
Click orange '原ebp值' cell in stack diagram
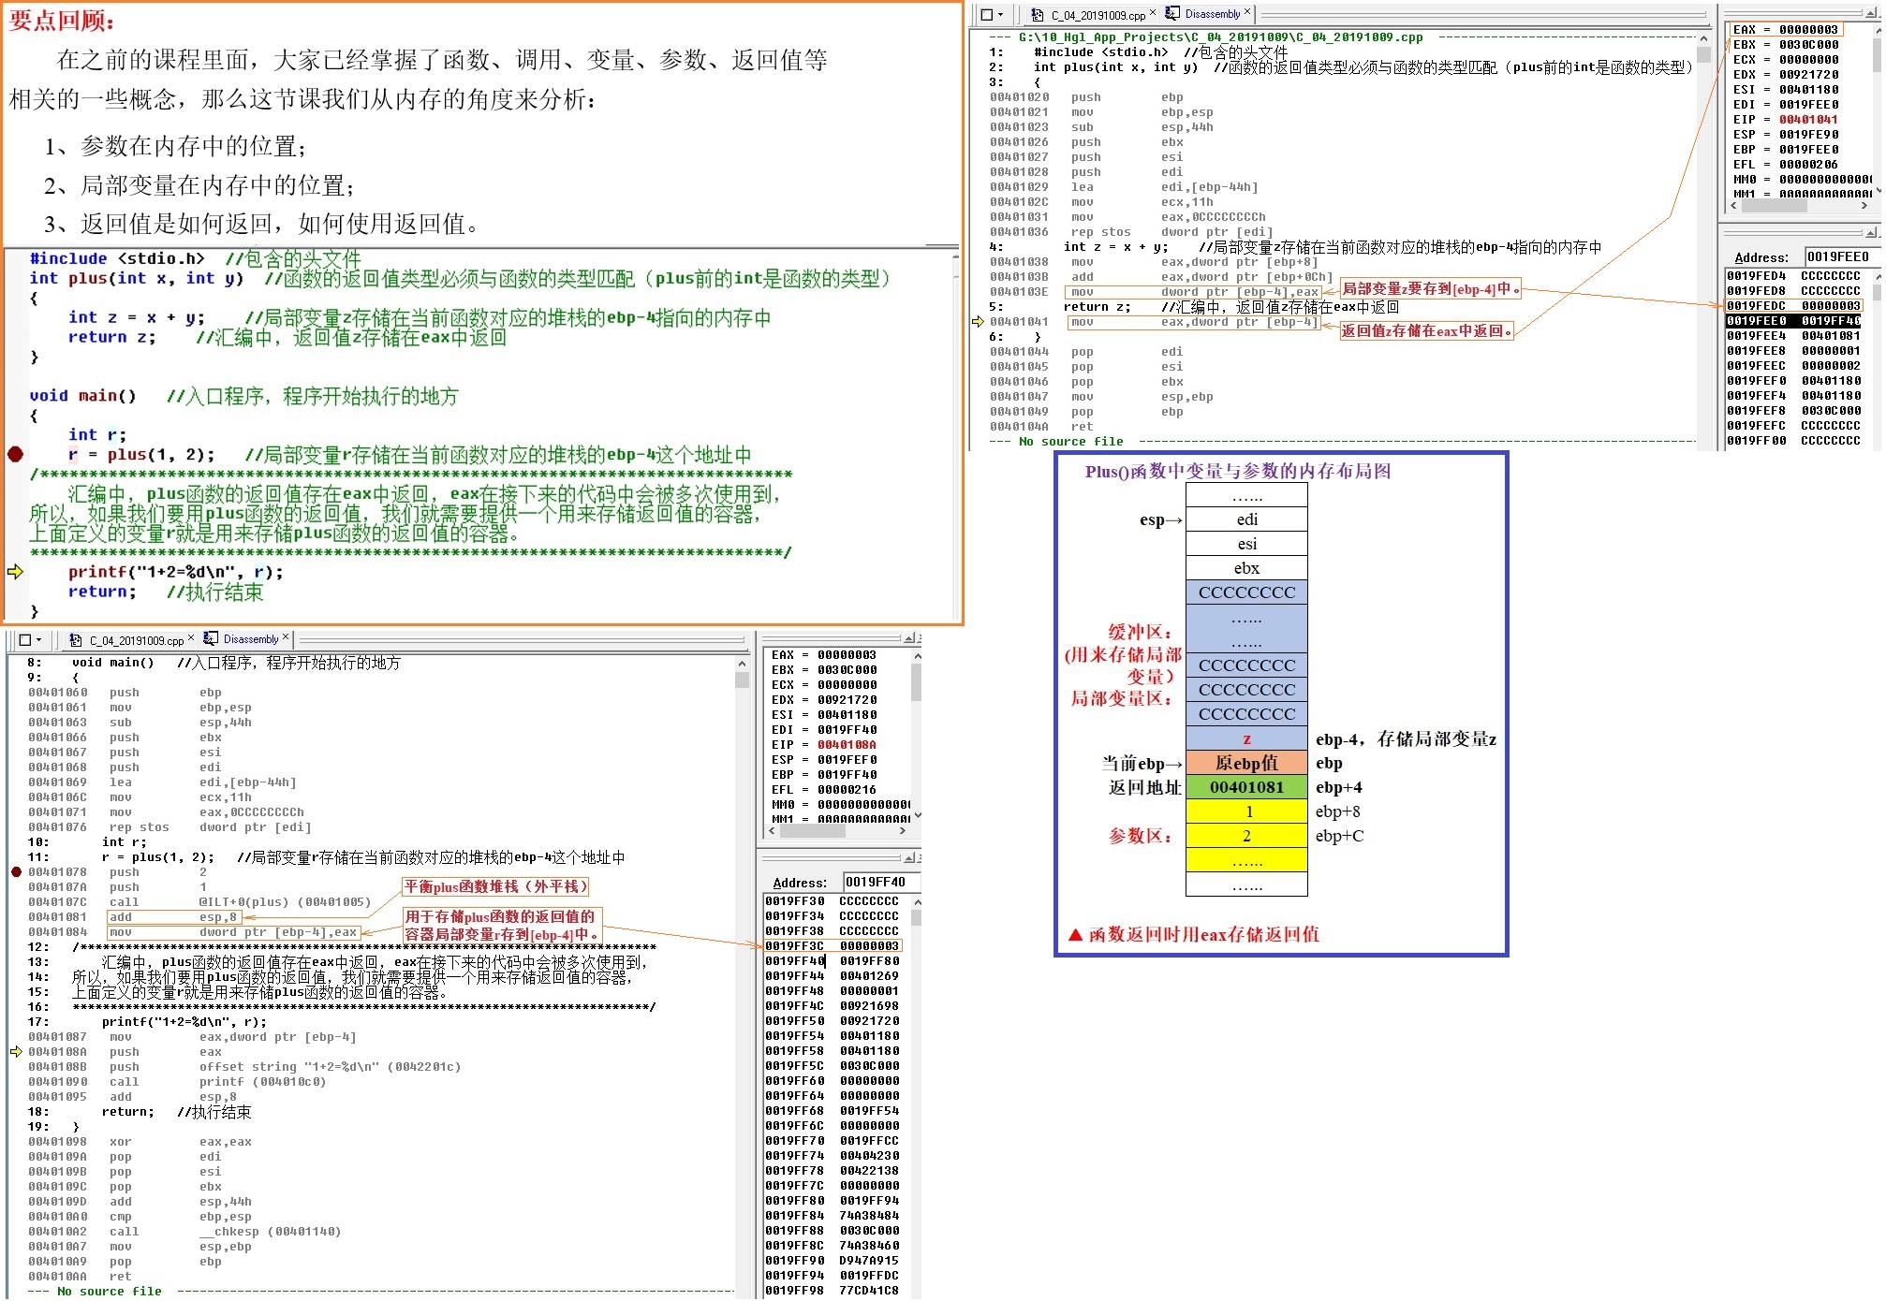tap(1246, 762)
